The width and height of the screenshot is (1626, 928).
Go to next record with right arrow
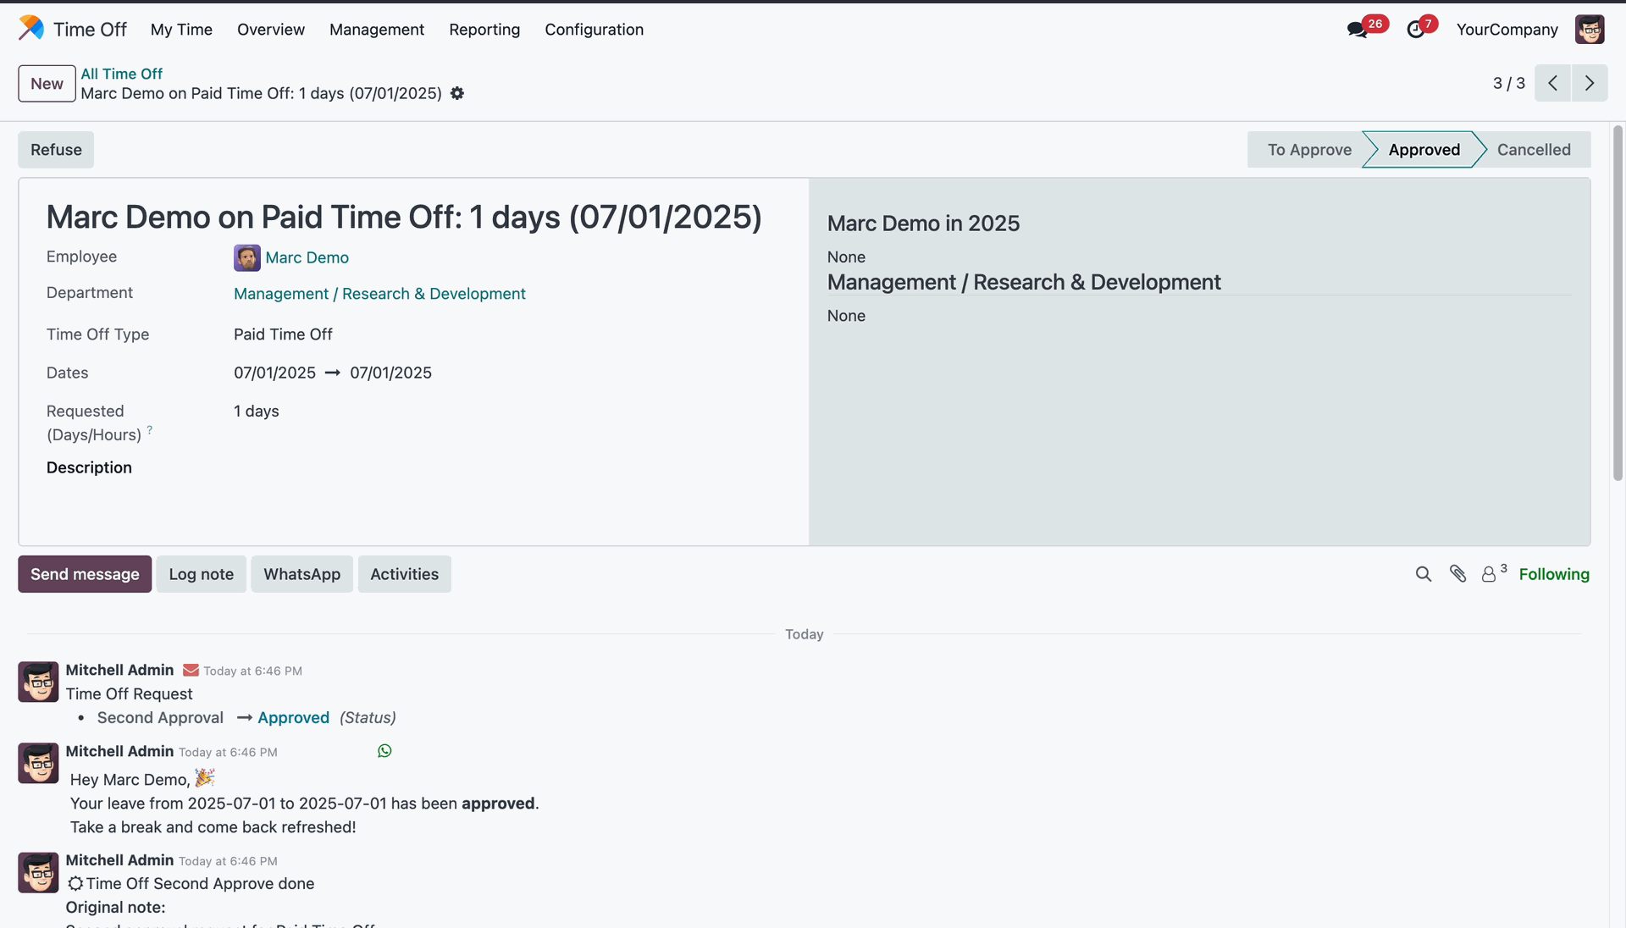coord(1590,83)
